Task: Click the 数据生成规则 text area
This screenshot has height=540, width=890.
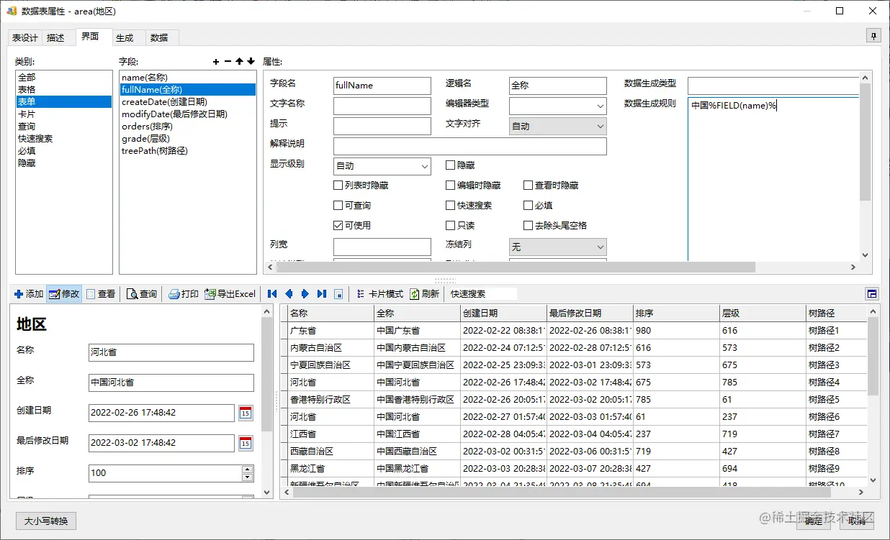Action: click(x=774, y=180)
